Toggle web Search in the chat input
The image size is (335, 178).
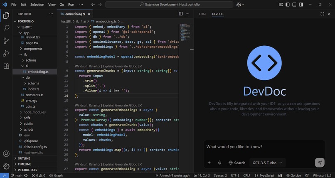pyautogui.click(x=237, y=163)
